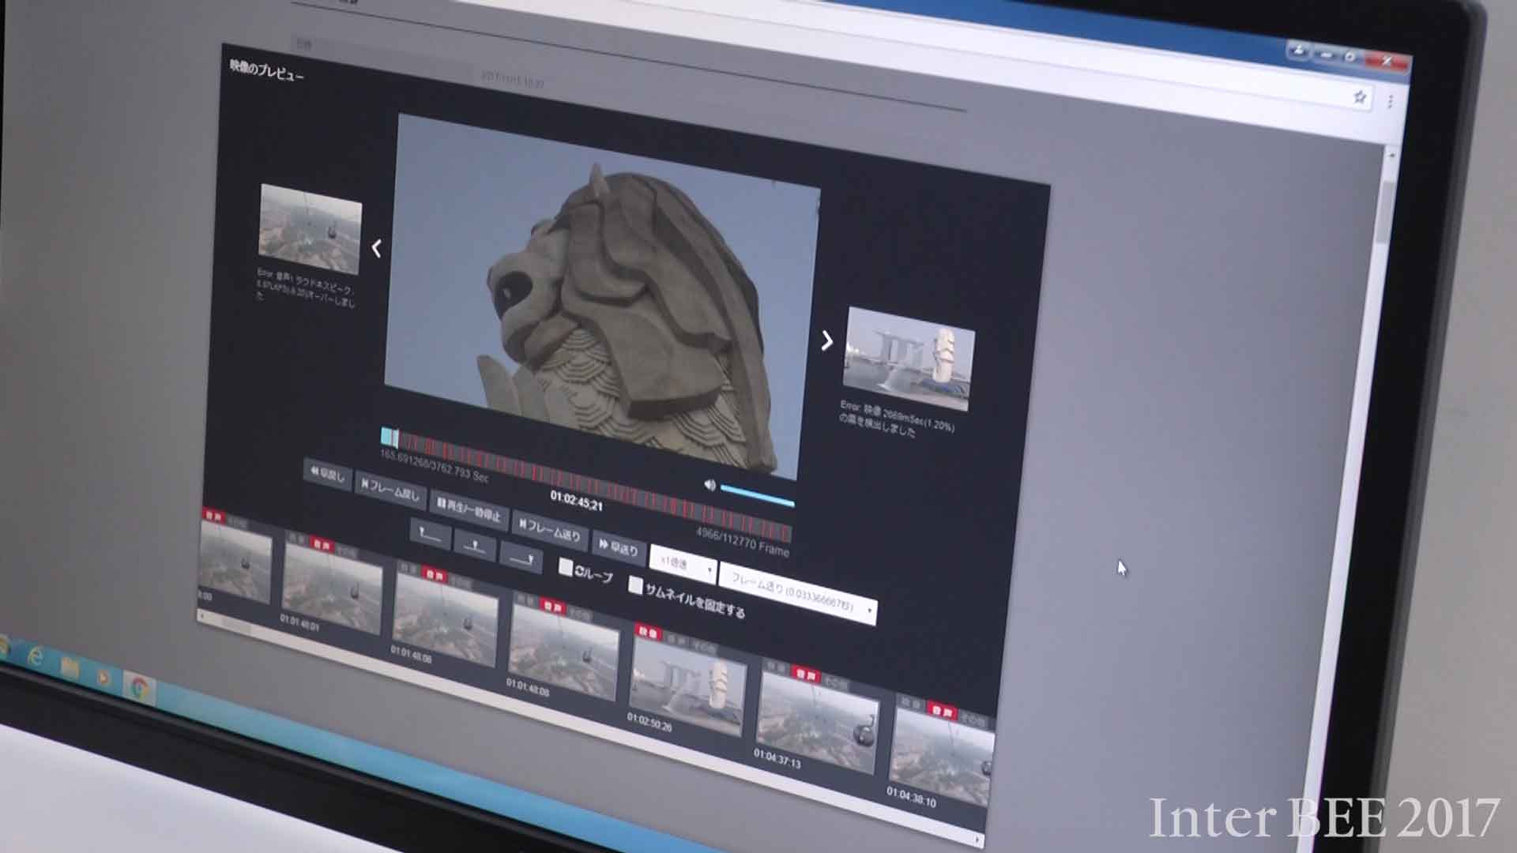Click the Chrome icon in the taskbar
The image size is (1517, 853).
coord(139,687)
